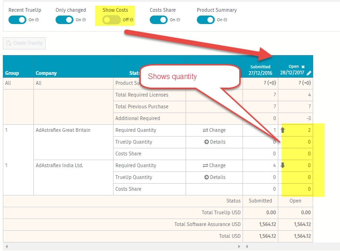340x251 pixels.
Task: Click left arrow of the horizontal scrollbar
Action: pos(7,246)
